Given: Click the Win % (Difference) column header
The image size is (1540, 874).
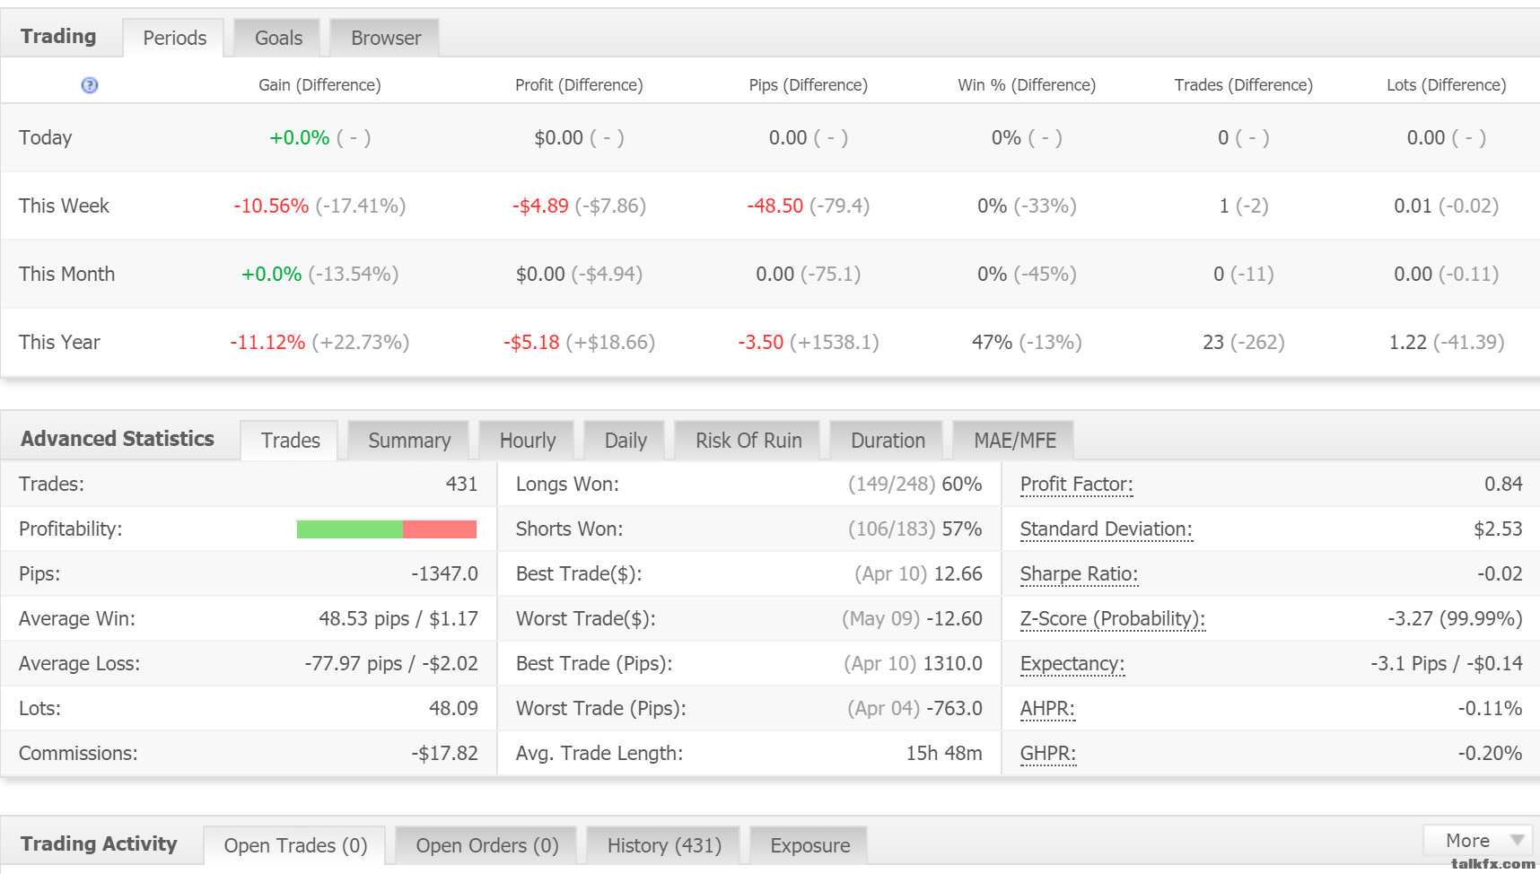Looking at the screenshot, I should (1027, 85).
